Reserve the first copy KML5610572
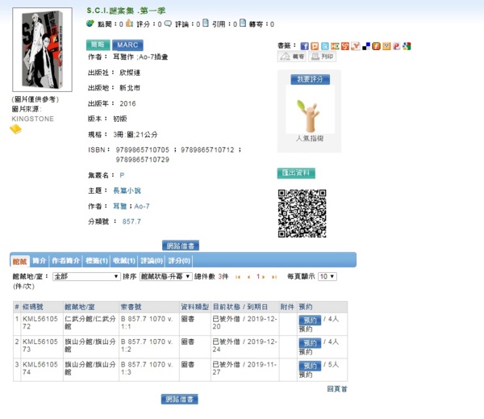Image resolution: width=484 pixels, height=419 pixels. [310, 321]
